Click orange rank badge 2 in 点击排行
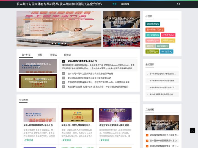Image resolution: width=198 pixels, height=148 pixels. pos(147,141)
